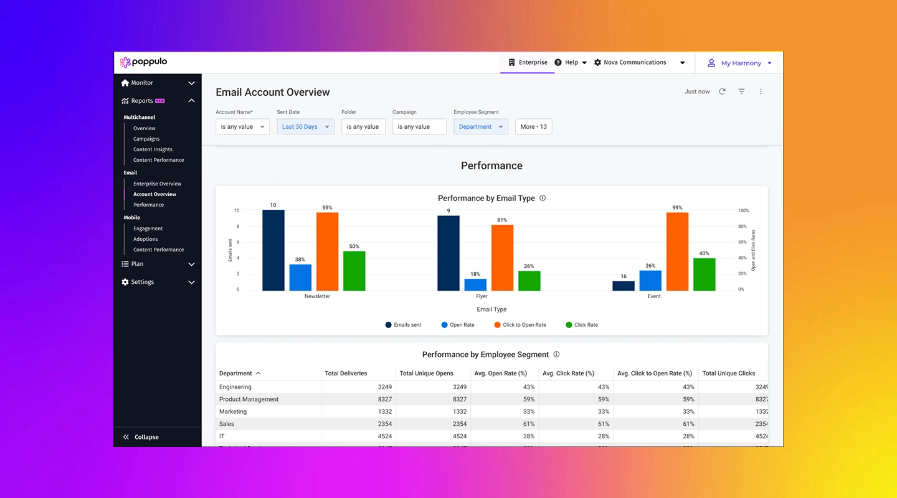Click Collapse at the sidebar bottom
Image resolution: width=897 pixels, height=498 pixels.
[141, 437]
